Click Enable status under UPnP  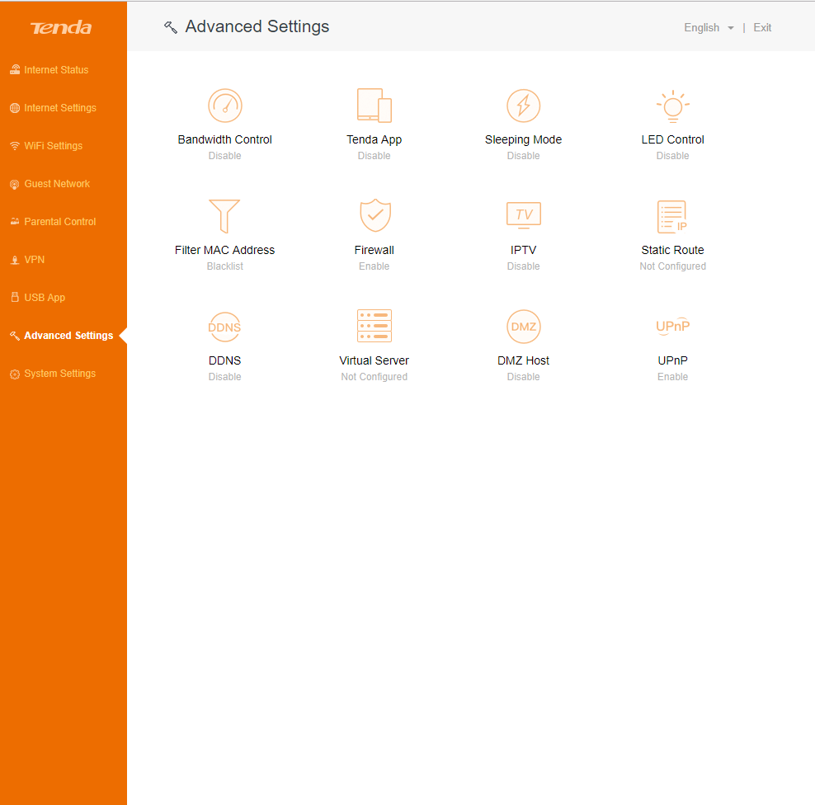(672, 377)
